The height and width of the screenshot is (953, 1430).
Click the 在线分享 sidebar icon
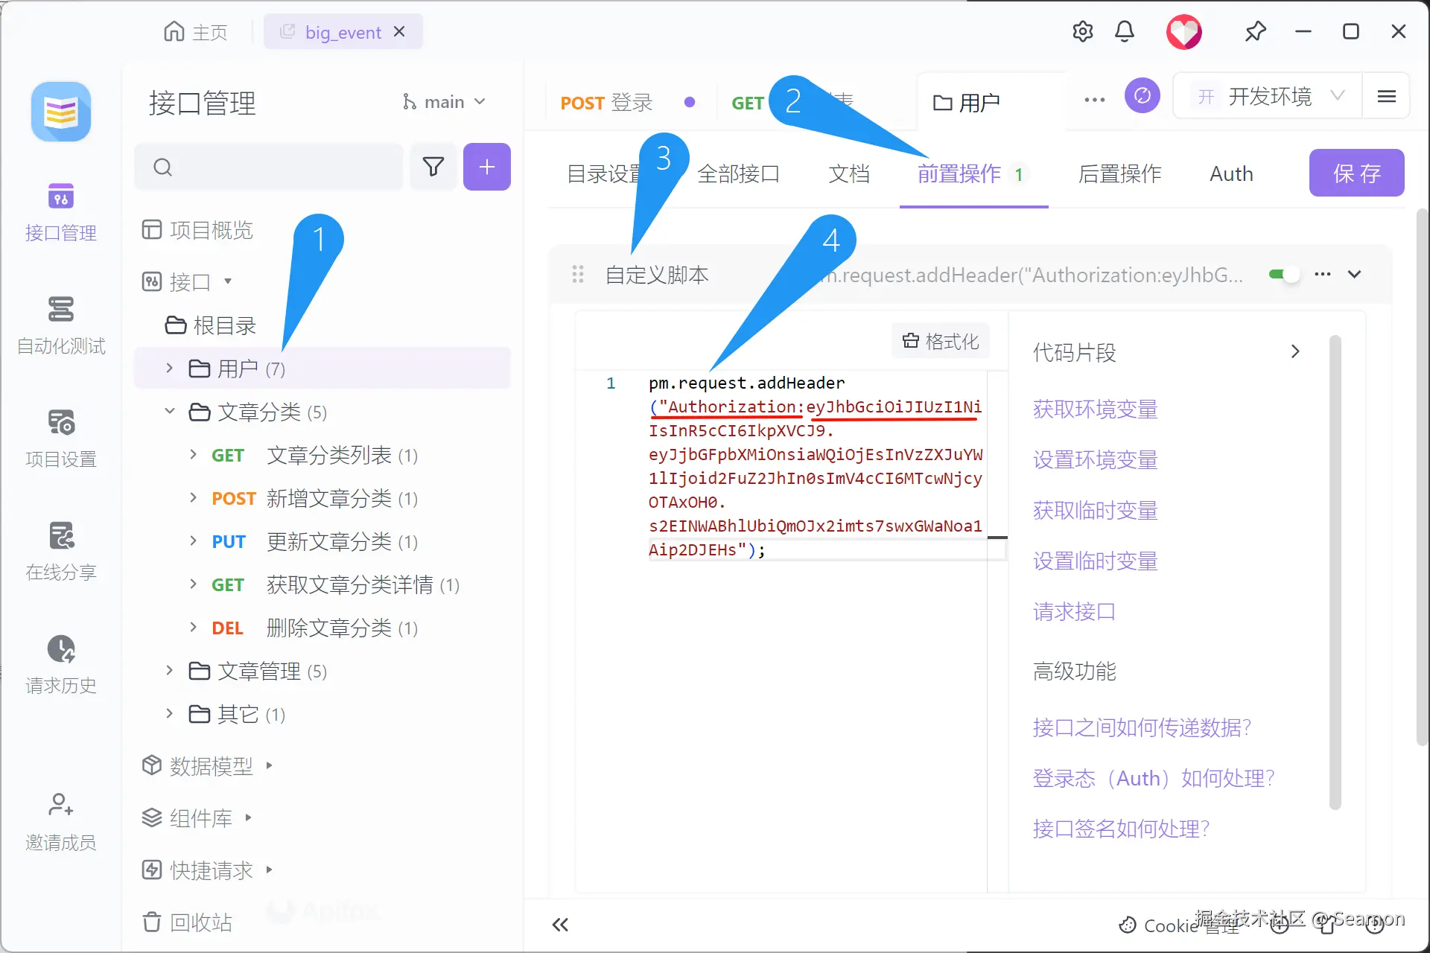tap(61, 536)
